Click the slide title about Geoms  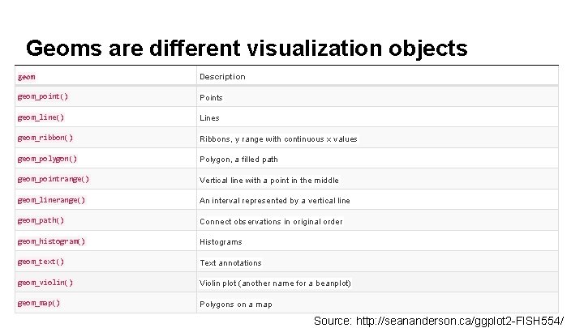click(247, 49)
